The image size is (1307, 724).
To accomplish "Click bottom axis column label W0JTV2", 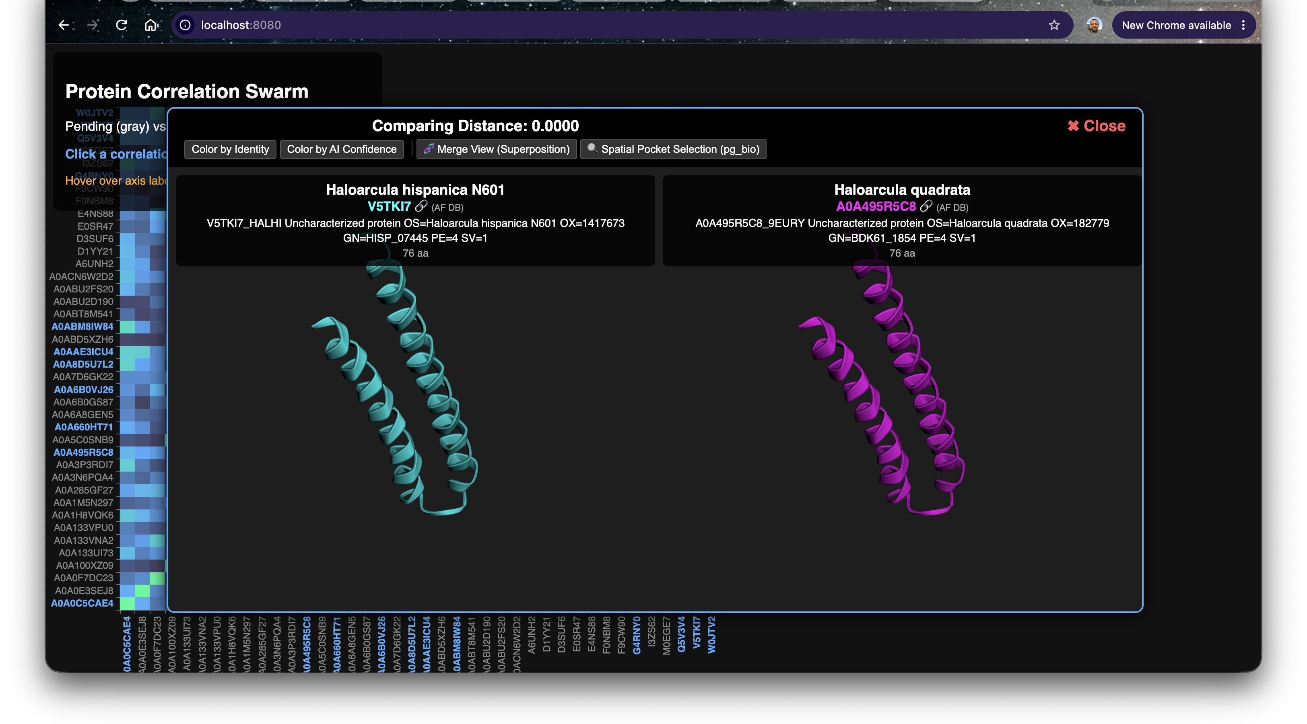I will (x=711, y=635).
